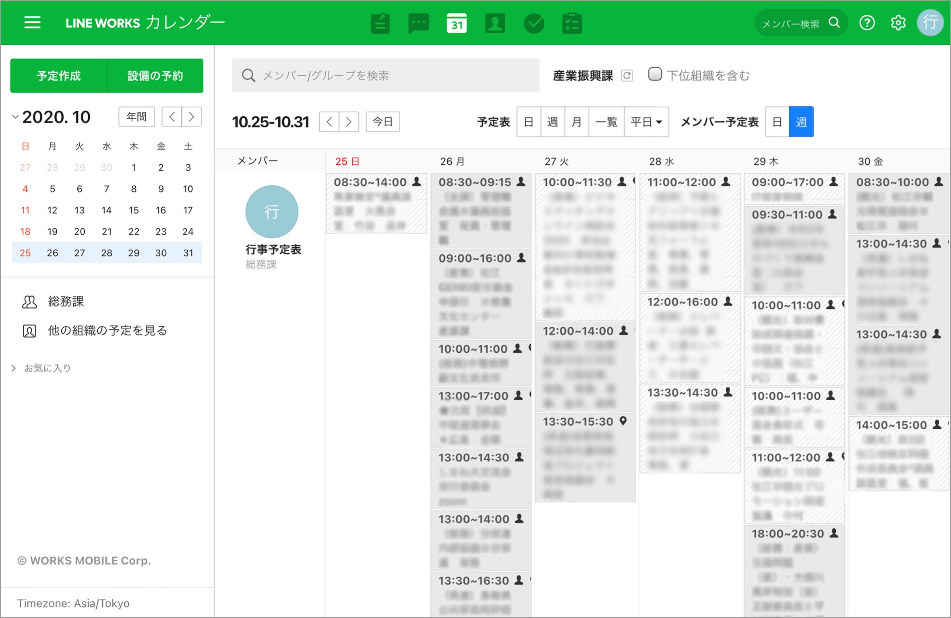Viewport: 951px width, 618px height.
Task: Open the Tasks checkmark icon
Action: point(534,23)
